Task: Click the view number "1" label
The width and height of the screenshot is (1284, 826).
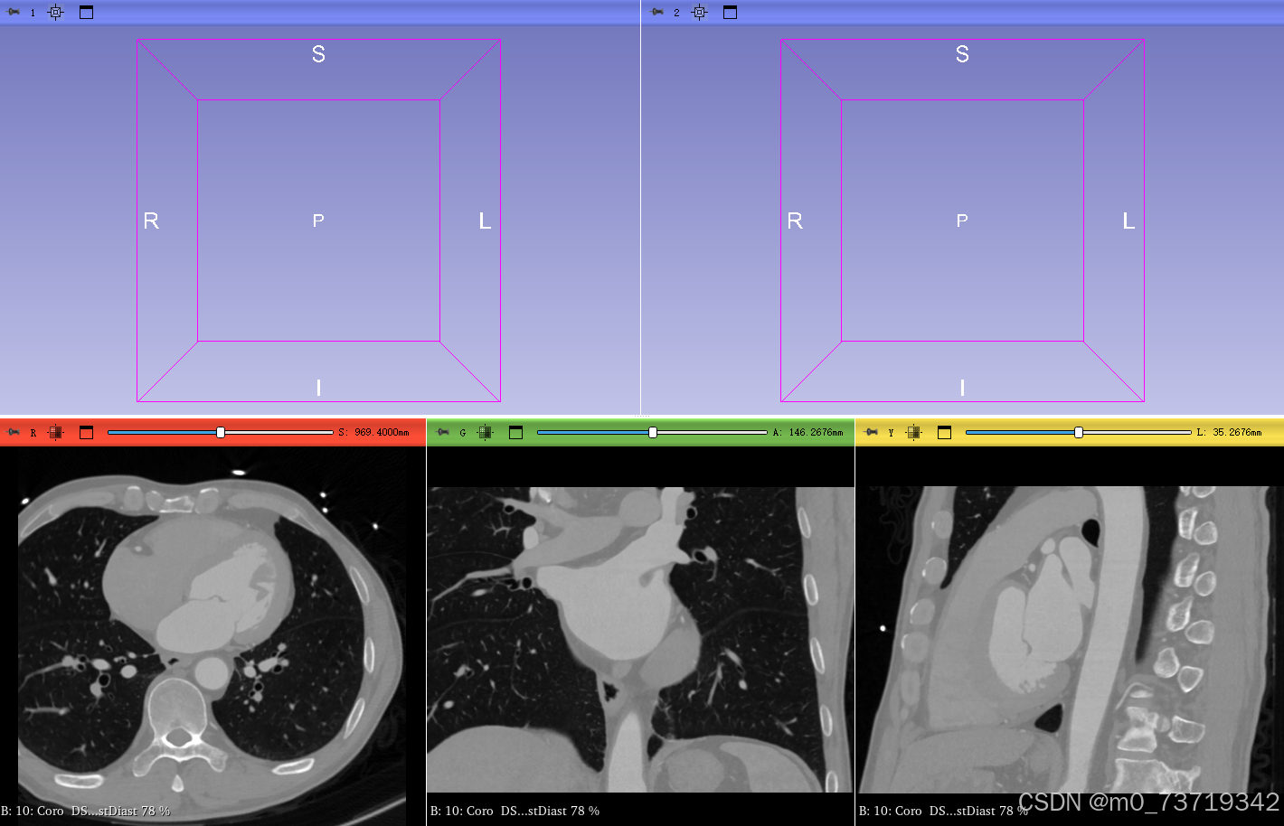Action: [33, 13]
